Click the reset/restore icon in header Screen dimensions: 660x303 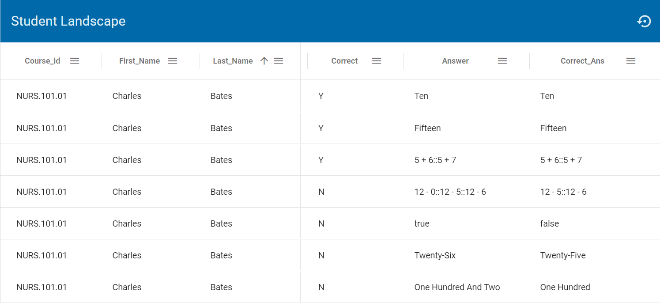644,21
